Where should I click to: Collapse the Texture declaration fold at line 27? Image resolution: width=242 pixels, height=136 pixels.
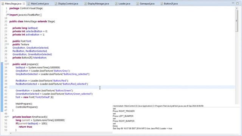[8, 44]
